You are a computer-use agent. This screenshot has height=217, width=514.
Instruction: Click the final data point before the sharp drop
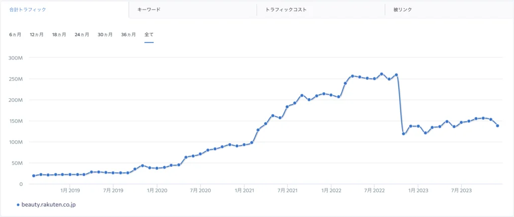click(397, 75)
